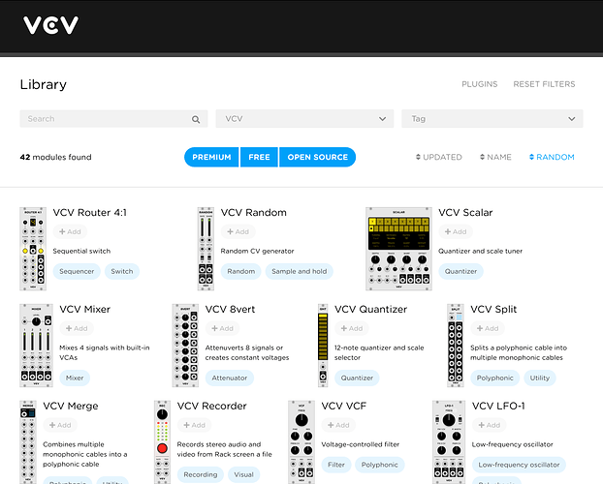Toggle the OPEN SOURCE license filter
This screenshot has width=603, height=484.
(318, 157)
